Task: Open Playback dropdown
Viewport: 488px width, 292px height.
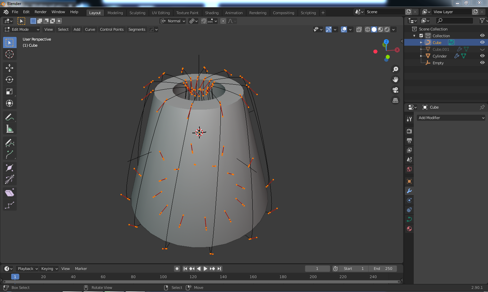Action: point(27,269)
